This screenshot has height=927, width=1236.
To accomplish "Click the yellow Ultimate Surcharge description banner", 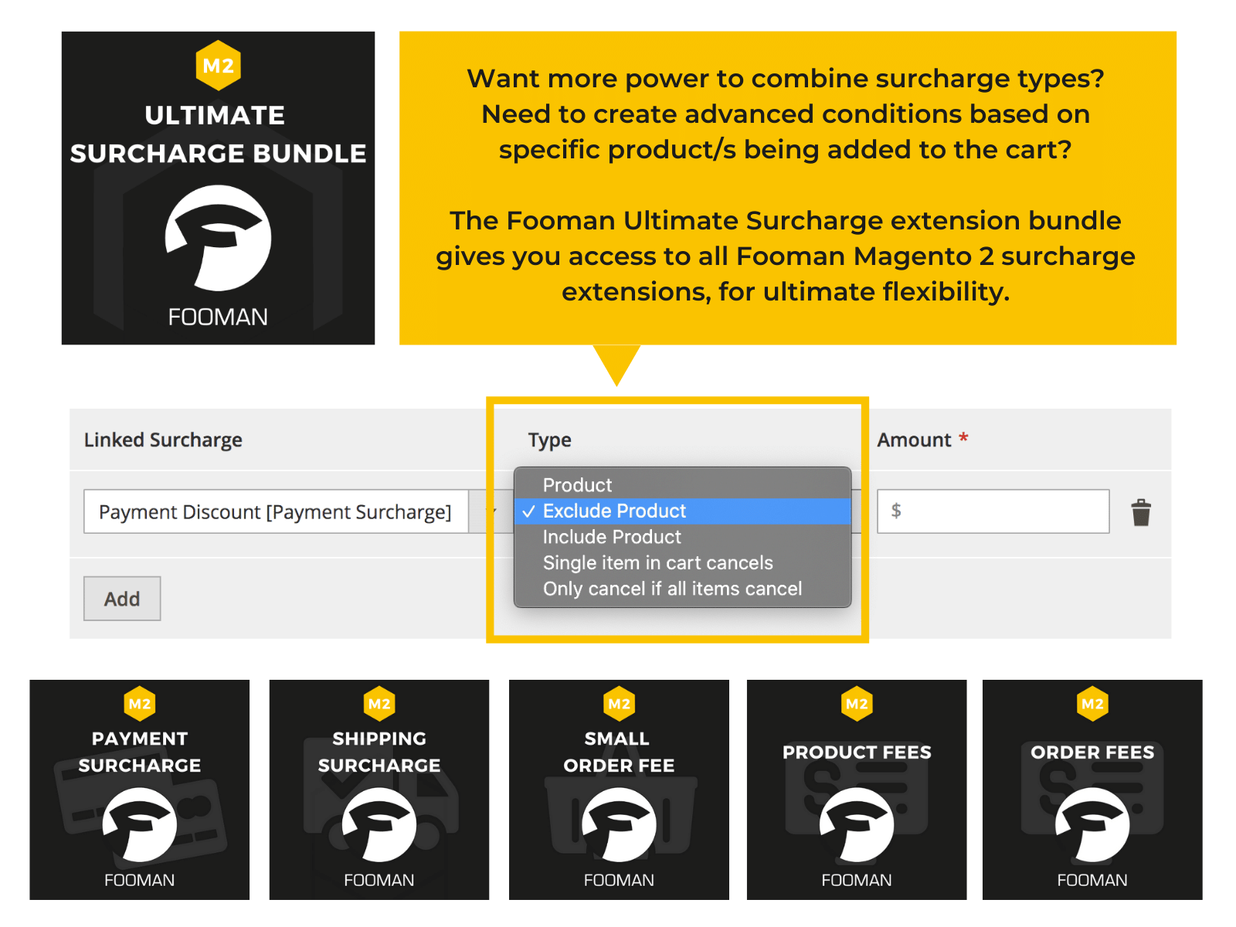I will (x=786, y=187).
